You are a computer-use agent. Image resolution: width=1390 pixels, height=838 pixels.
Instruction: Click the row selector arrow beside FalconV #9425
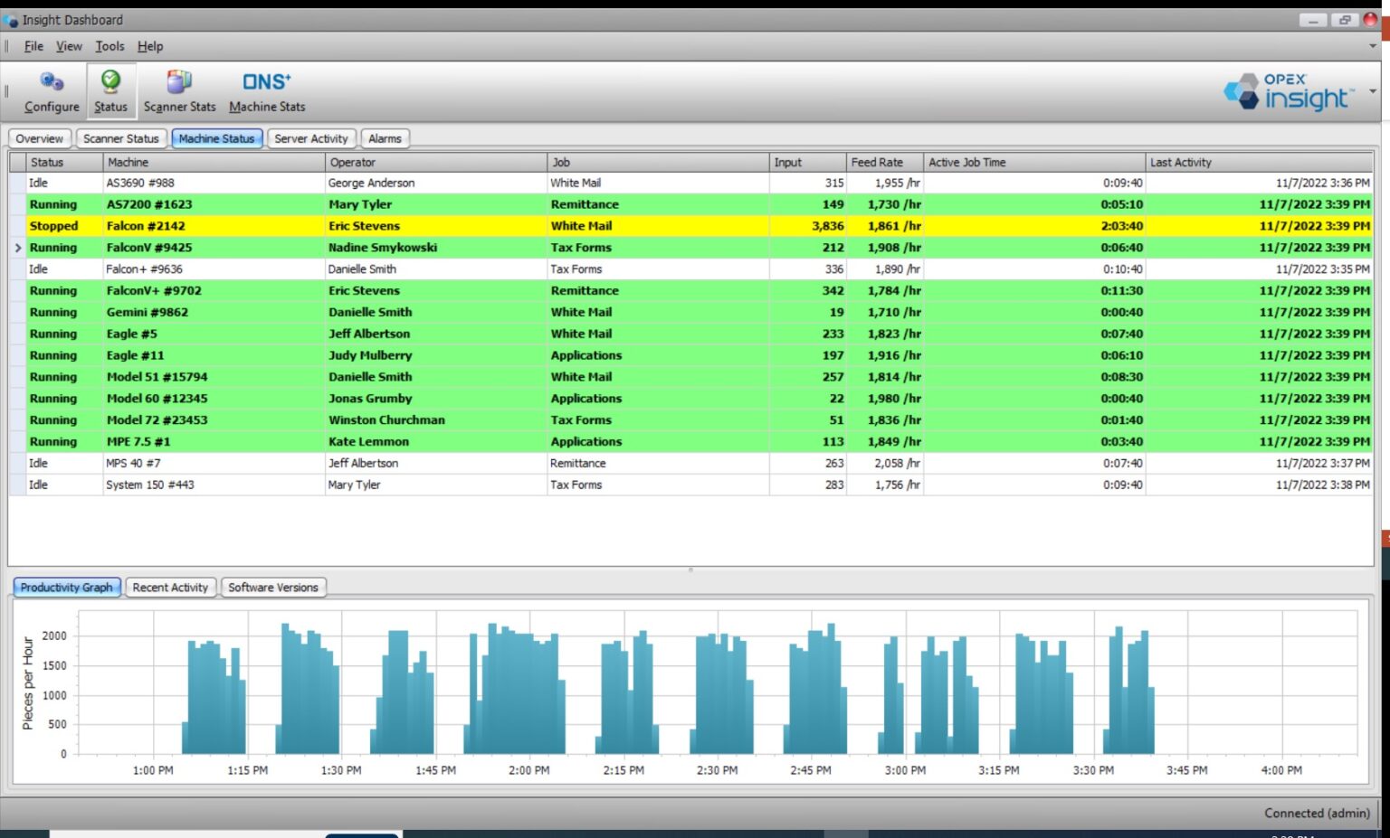point(17,247)
